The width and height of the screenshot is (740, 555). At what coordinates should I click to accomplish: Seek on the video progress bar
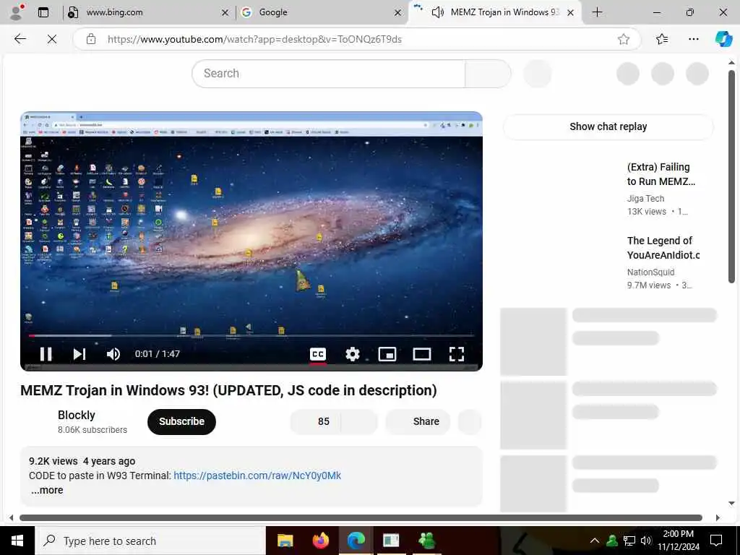pos(251,335)
